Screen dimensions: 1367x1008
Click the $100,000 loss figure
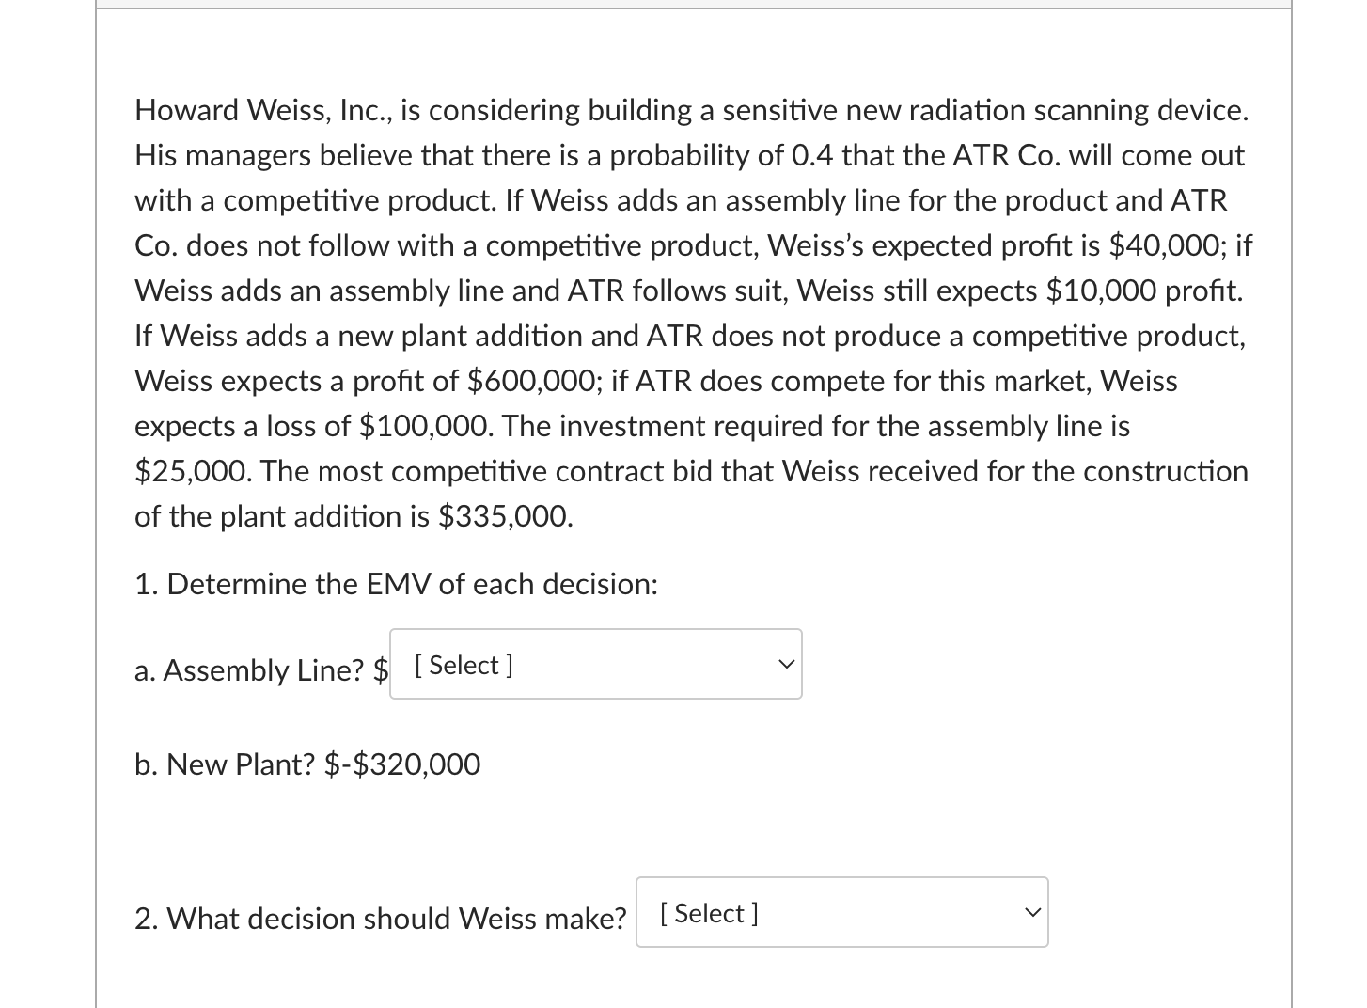click(x=427, y=426)
